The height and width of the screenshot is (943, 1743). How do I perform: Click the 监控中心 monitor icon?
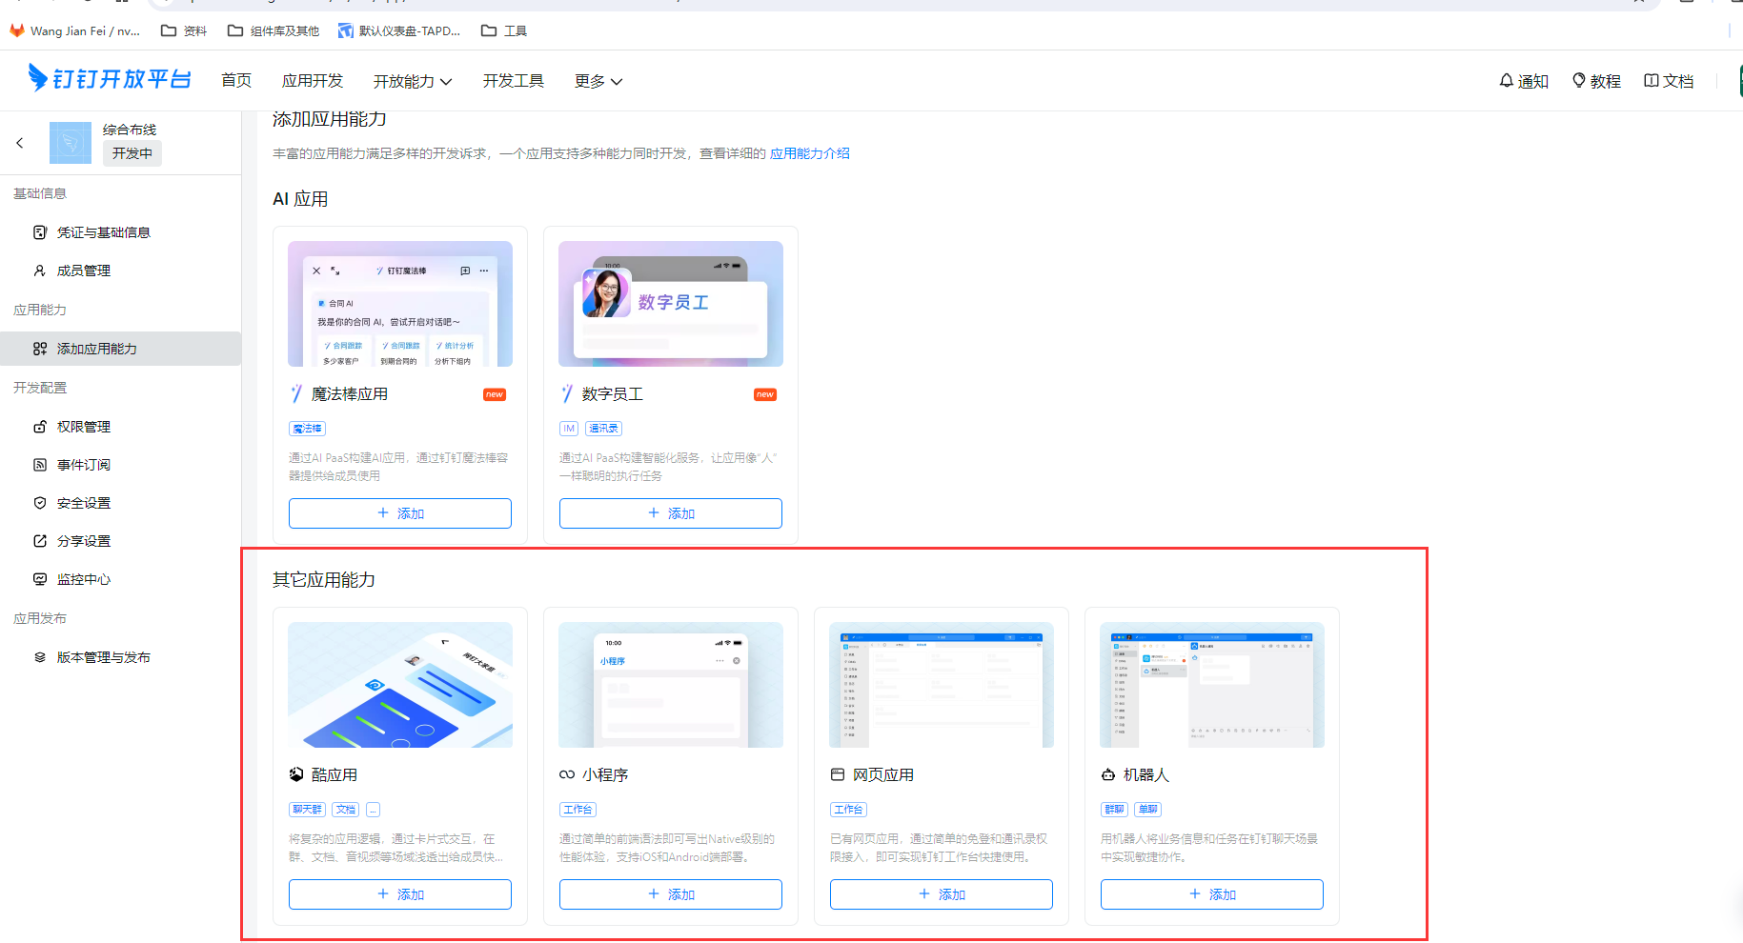40,579
